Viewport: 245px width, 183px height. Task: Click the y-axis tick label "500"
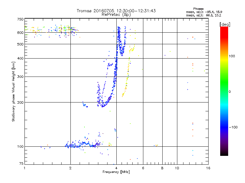[20, 44]
